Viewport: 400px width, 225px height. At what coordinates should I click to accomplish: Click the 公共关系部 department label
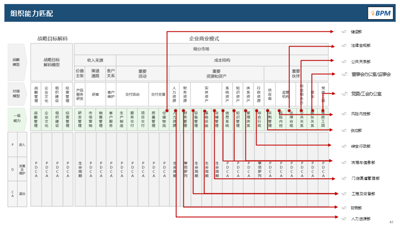(361, 62)
